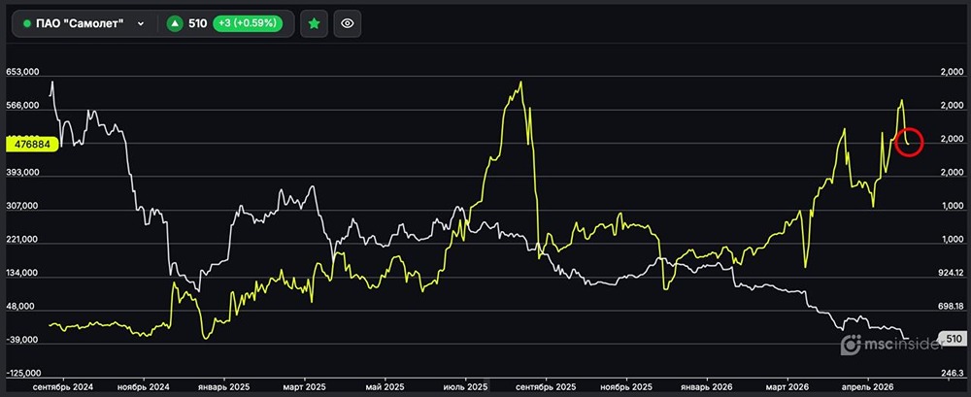Click the +3 (+0.59%) change badge
Screen dimensions: 971x397
tap(248, 23)
